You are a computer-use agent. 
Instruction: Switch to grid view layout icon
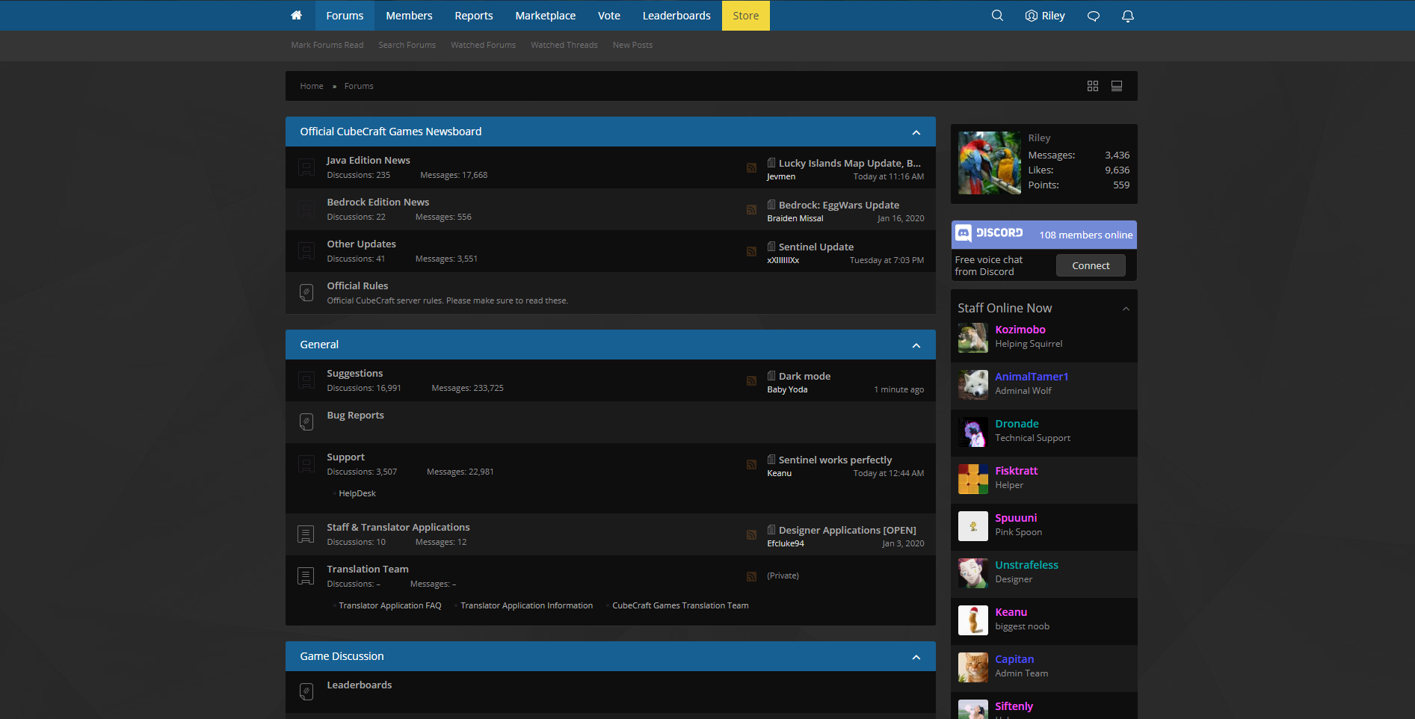(x=1093, y=86)
